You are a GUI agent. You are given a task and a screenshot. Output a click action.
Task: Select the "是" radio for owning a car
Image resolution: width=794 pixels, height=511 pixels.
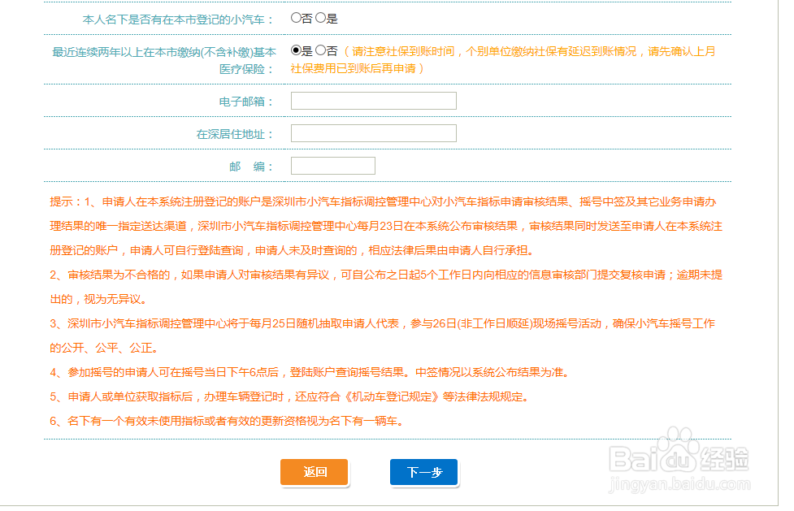pos(322,15)
